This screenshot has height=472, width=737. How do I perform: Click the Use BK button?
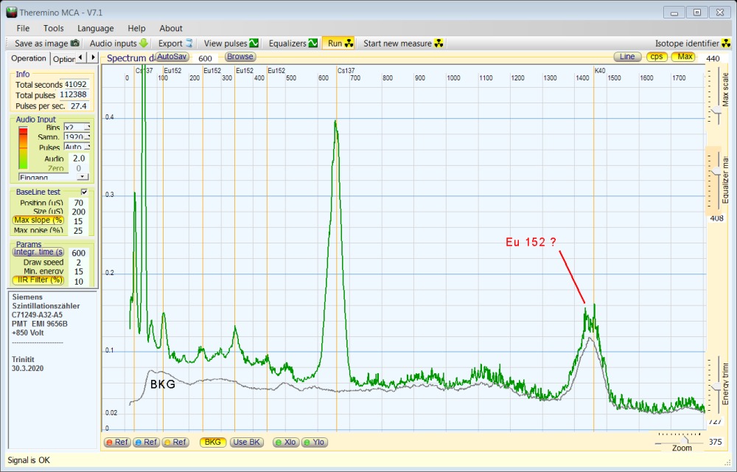point(246,442)
